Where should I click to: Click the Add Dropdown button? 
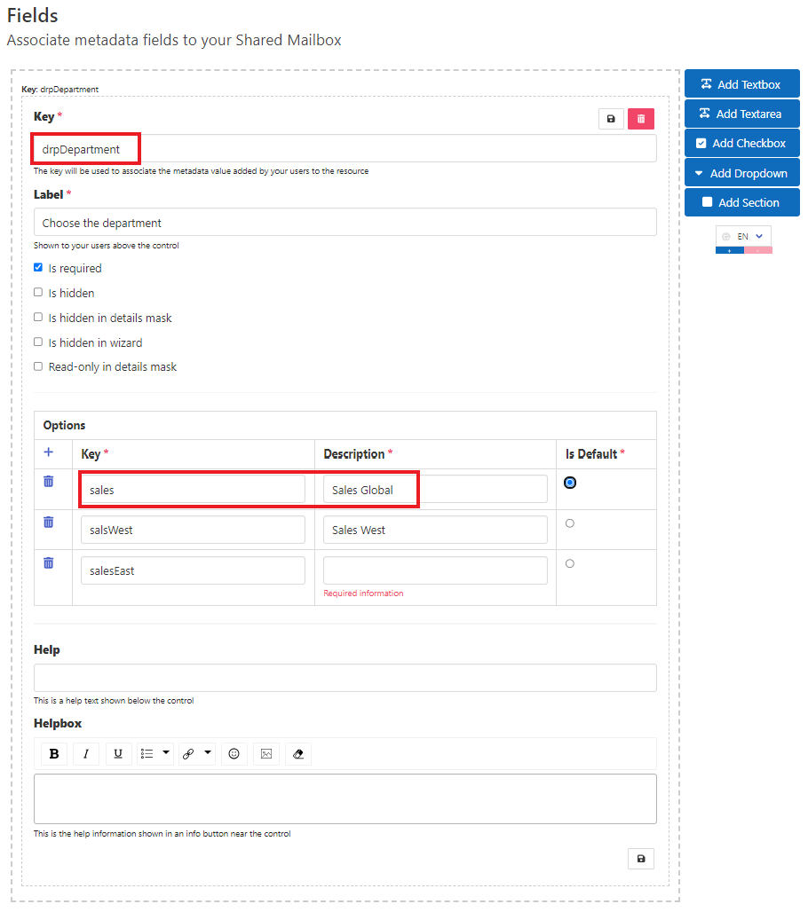click(741, 173)
